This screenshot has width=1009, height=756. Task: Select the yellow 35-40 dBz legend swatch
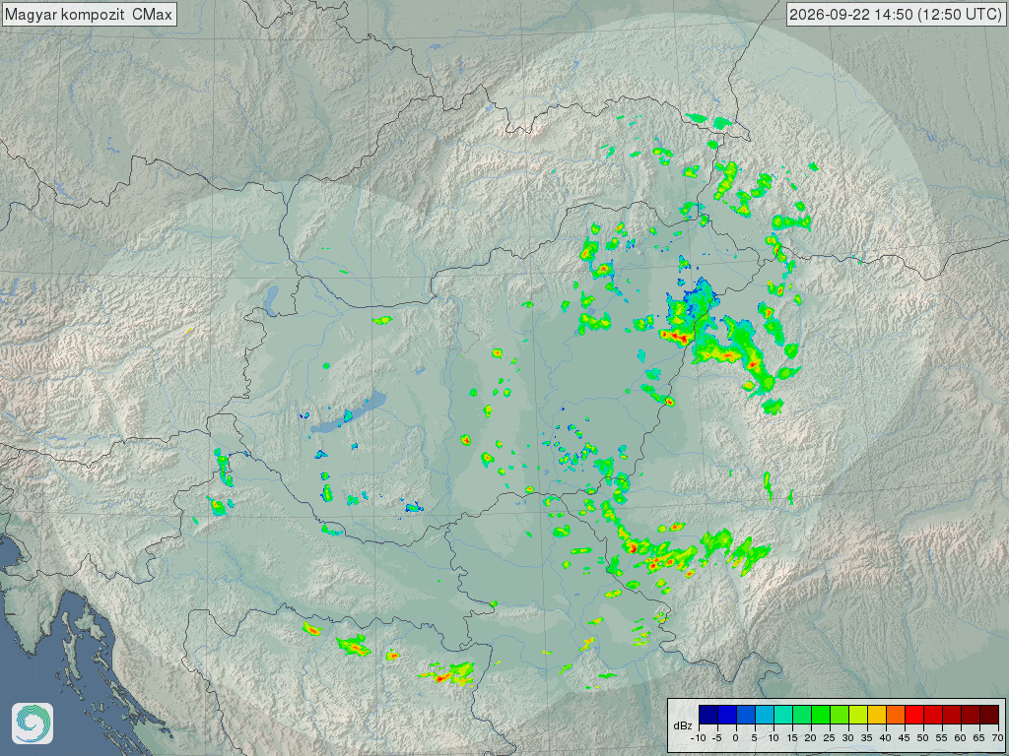(877, 715)
